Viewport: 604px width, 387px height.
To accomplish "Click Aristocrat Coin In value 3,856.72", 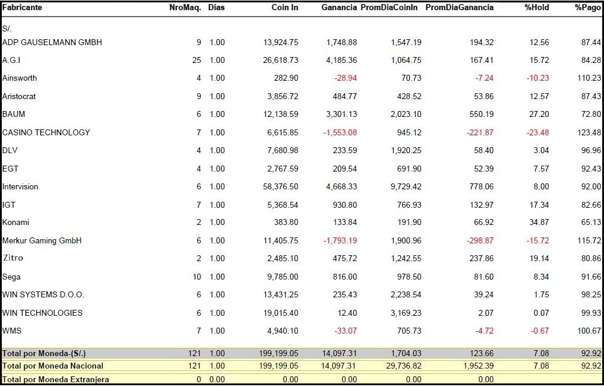I will point(283,96).
